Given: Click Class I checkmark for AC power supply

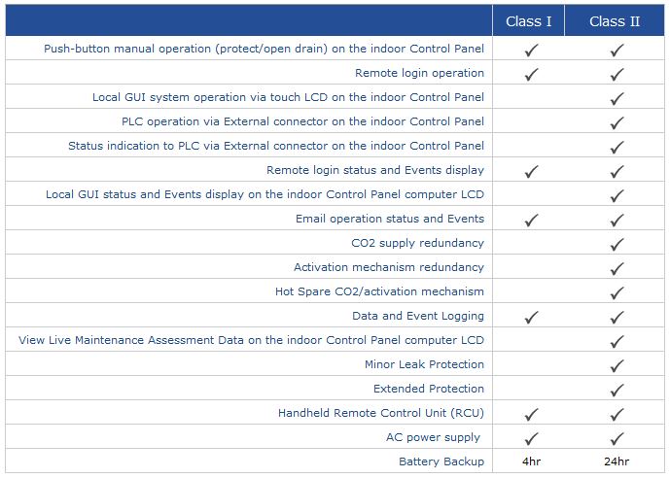Looking at the screenshot, I should pos(531,438).
